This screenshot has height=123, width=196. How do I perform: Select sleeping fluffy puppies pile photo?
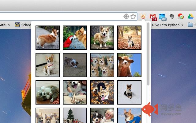48,92
